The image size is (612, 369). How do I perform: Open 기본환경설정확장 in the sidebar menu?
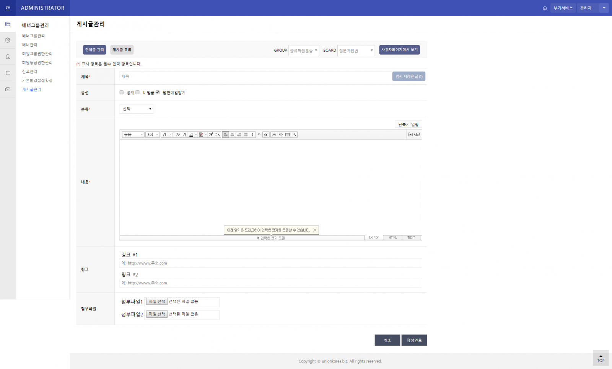[x=37, y=80]
